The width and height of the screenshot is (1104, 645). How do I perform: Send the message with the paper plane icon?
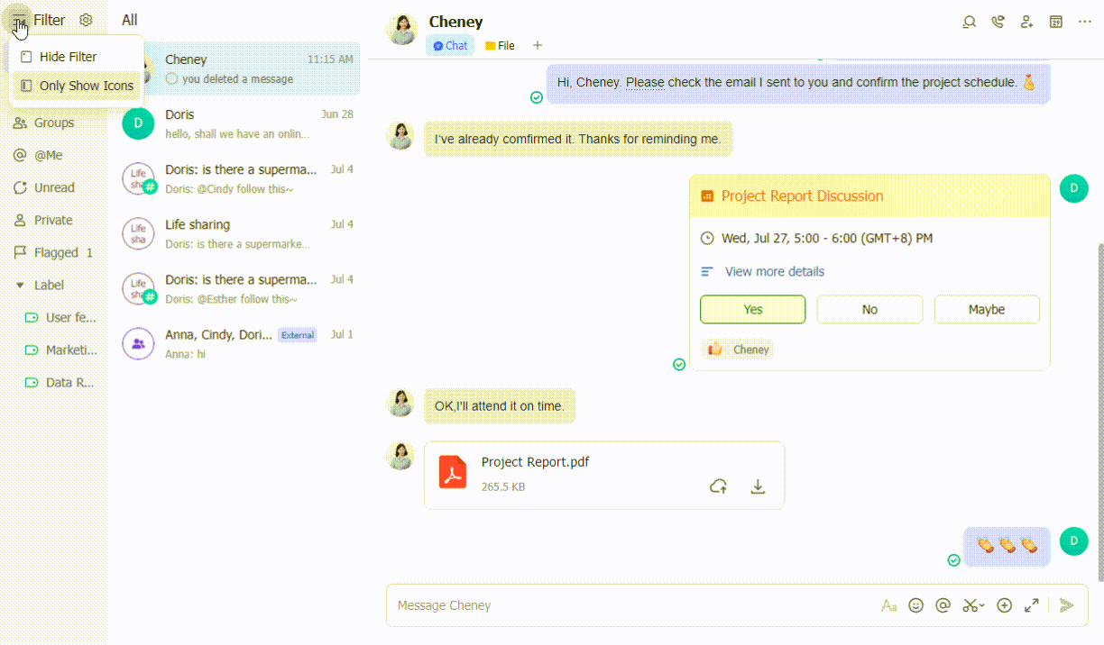click(1068, 604)
